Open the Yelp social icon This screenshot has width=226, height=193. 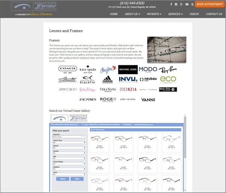click(x=192, y=4)
